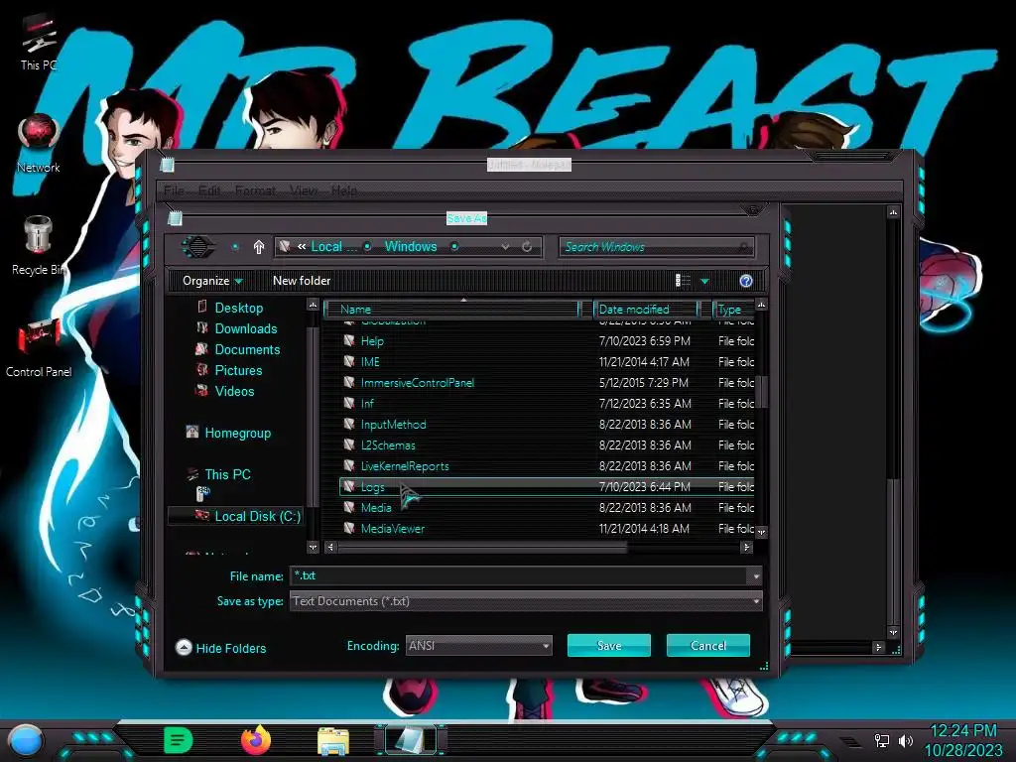Open the Save as type dropdown
The height and width of the screenshot is (762, 1016).
pos(526,601)
